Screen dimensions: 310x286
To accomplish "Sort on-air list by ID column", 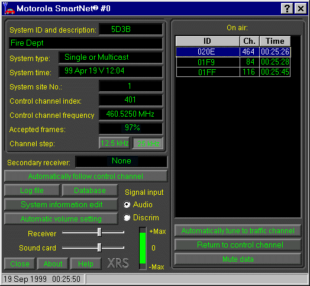I will point(208,41).
